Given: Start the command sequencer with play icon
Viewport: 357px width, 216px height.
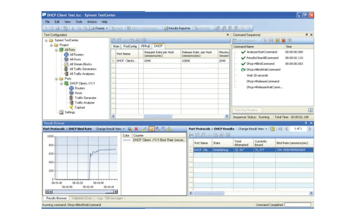Looking at the screenshot, I should [264, 41].
